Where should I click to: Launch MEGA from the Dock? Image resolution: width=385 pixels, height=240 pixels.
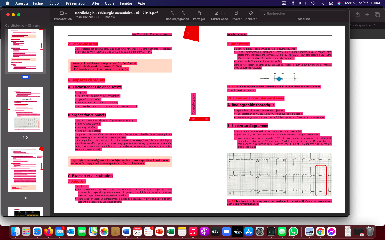click(237, 231)
